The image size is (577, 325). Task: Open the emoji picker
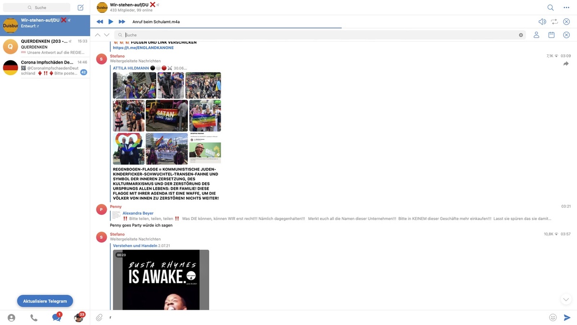click(553, 317)
